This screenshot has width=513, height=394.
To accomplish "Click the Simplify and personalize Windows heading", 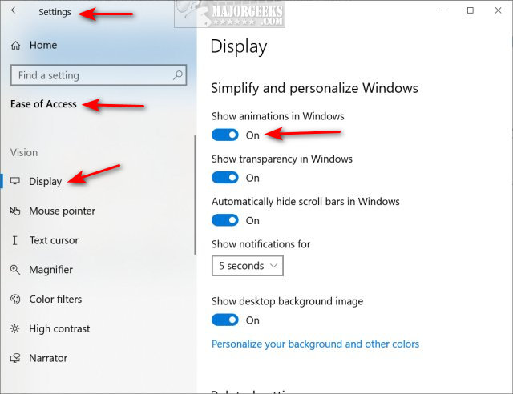I will (314, 88).
